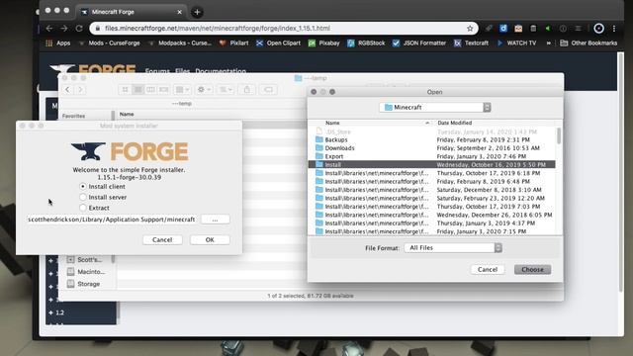Expand the hidden bookmarks chevron
This screenshot has height=356, width=633.
pyautogui.click(x=549, y=44)
